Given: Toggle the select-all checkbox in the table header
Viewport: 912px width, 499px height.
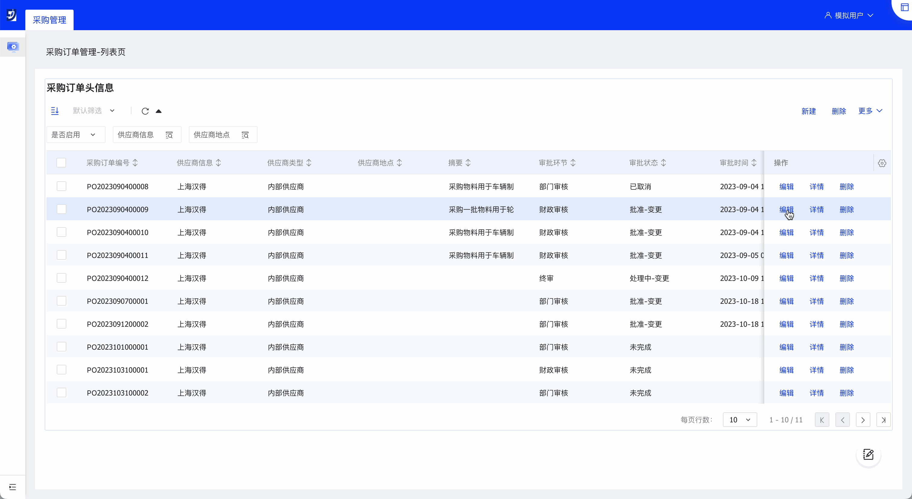Looking at the screenshot, I should 61,163.
